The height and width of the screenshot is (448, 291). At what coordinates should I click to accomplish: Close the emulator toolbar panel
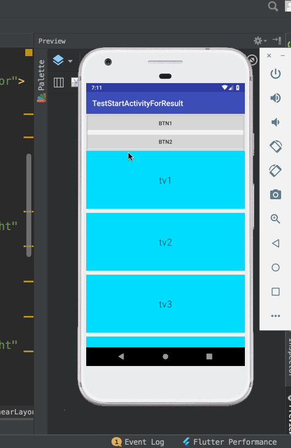269,56
